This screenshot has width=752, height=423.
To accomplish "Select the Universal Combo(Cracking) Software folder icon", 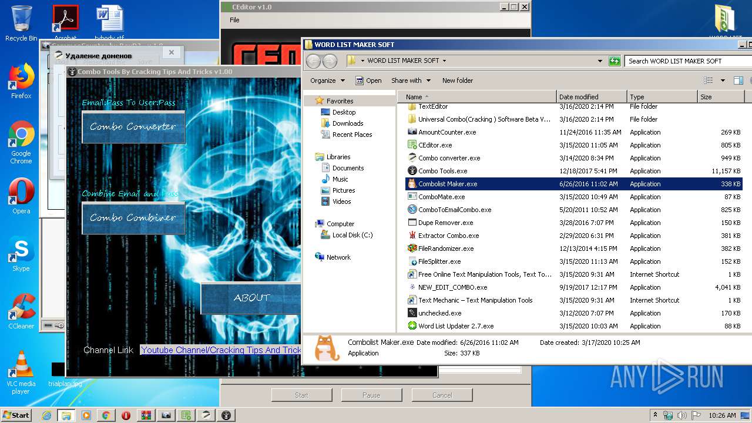I will click(x=412, y=119).
